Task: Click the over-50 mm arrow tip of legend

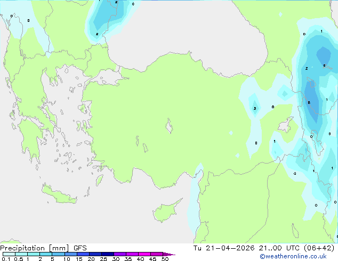Action: 169,254
